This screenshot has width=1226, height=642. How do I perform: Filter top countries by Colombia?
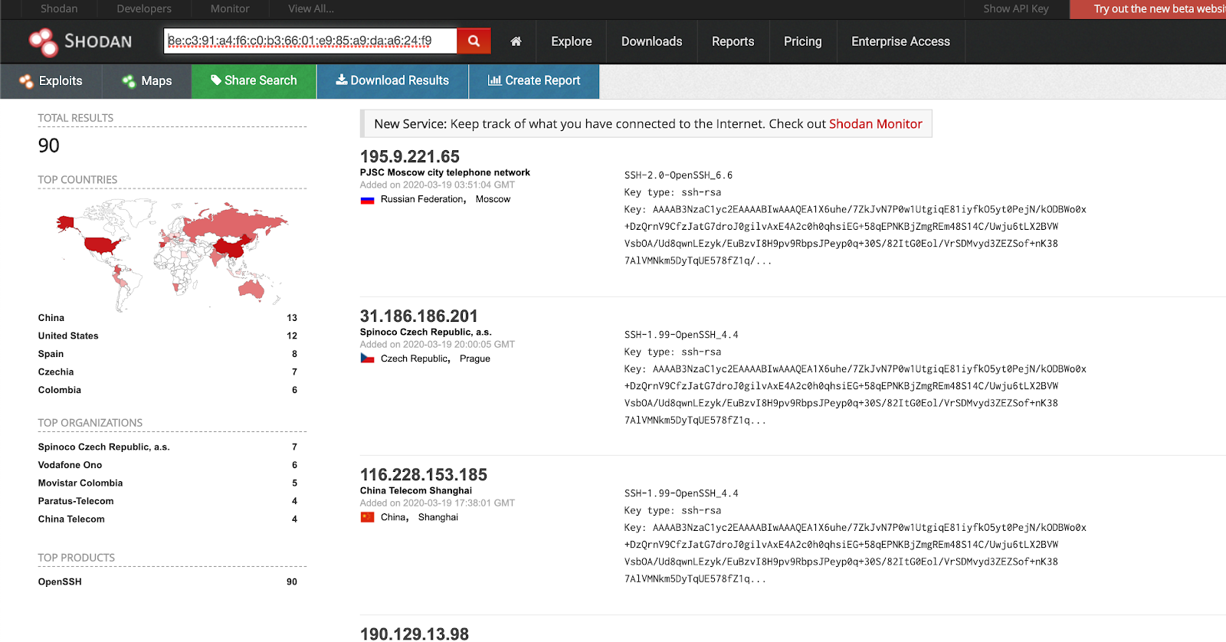[x=60, y=390]
